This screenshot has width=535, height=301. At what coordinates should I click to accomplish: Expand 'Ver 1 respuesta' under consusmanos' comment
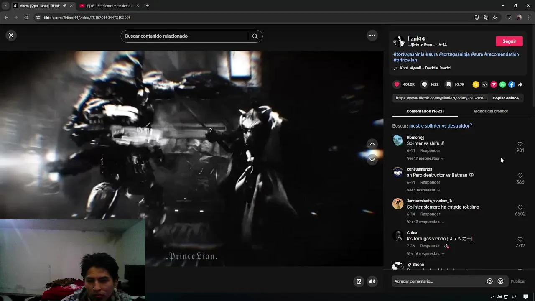point(423,190)
